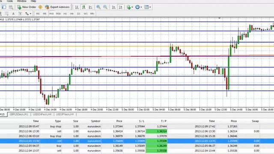This screenshot has height=154, width=274.
Task: Select the red horizontal line on chart
Action: click(x=137, y=56)
